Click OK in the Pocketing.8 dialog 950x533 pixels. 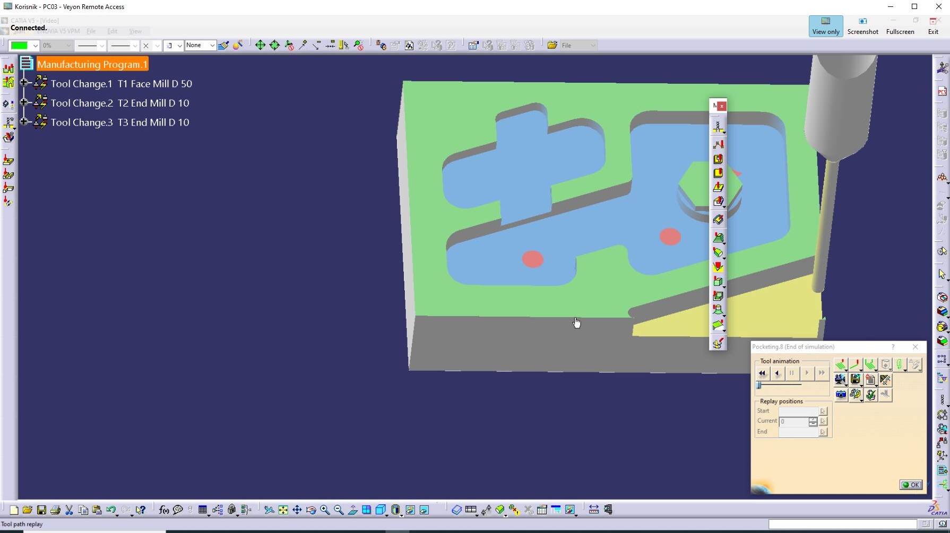pyautogui.click(x=911, y=485)
